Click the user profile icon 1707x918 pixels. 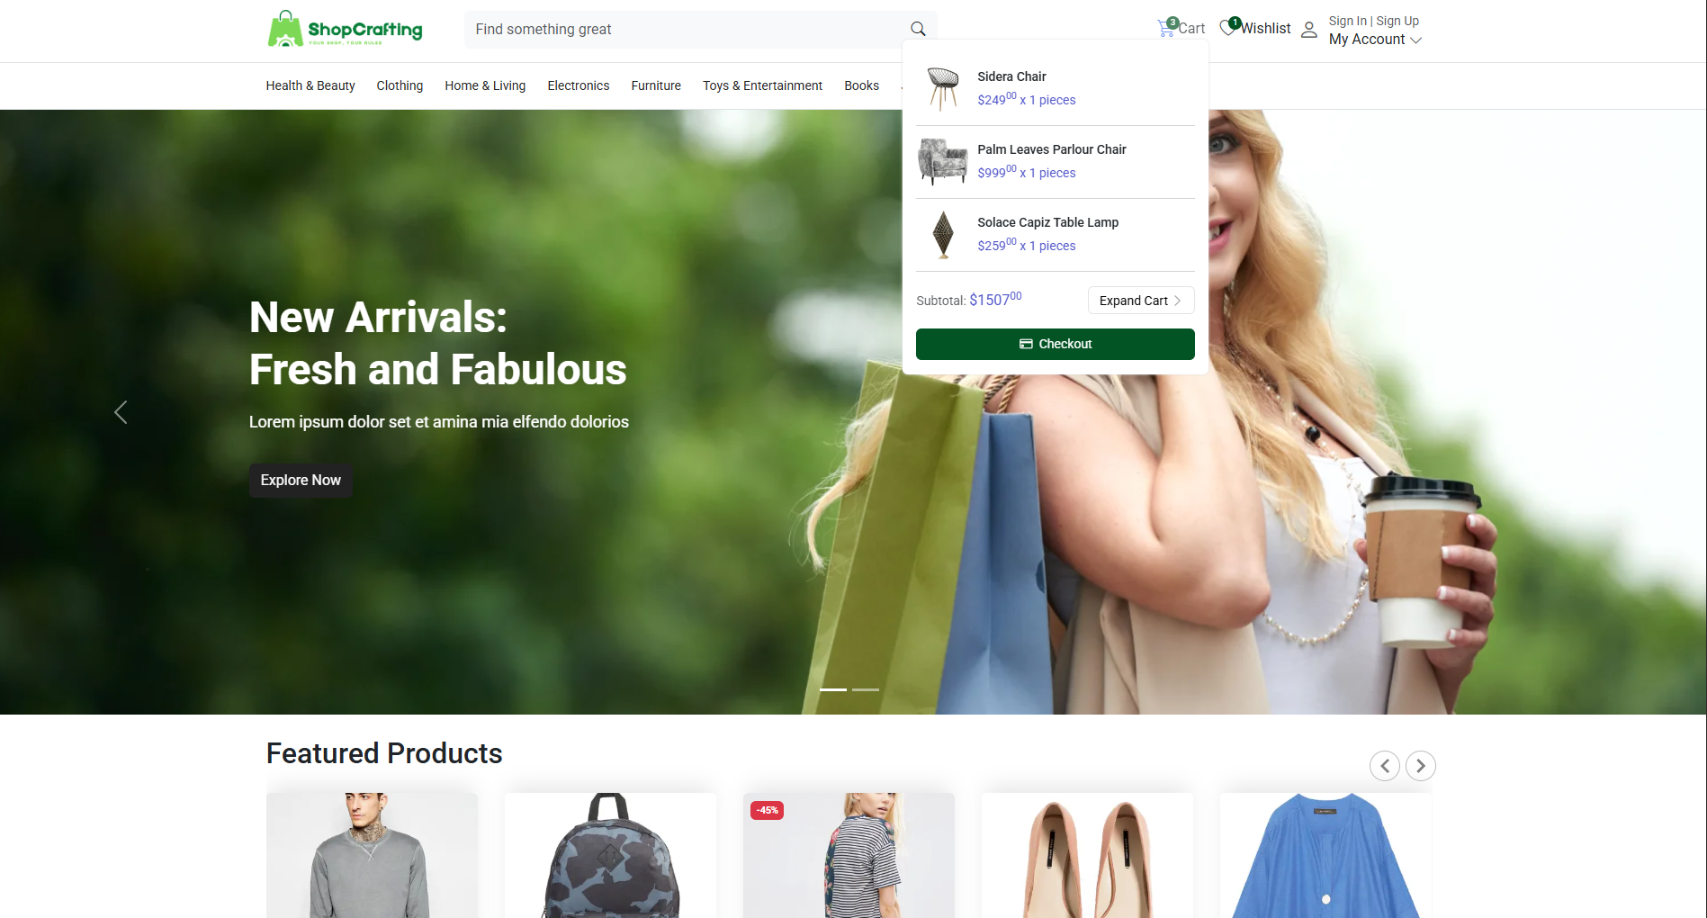click(1309, 30)
